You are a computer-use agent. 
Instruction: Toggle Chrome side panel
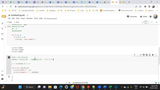(x=149, y=6)
